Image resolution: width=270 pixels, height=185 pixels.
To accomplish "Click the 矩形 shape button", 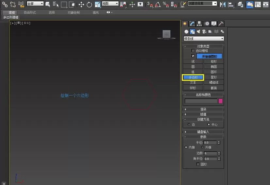I will [x=214, y=61].
